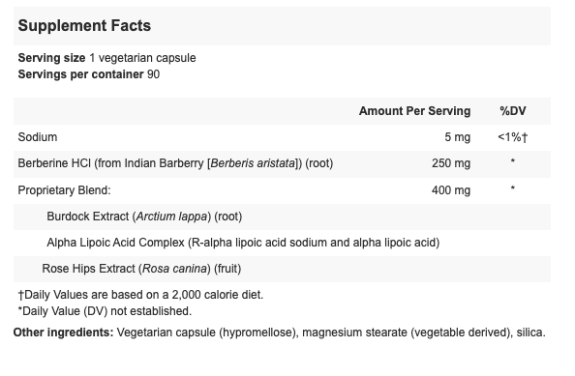The image size is (575, 376).
Task: Select the Serving size label
Action: pos(51,58)
